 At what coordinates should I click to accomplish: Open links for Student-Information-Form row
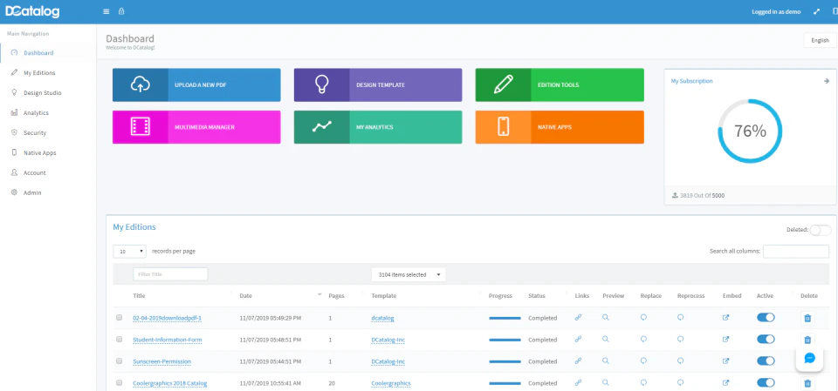(578, 340)
